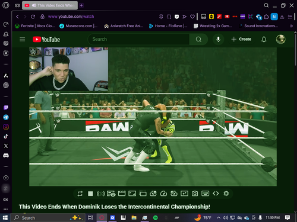Viewport: 297px width, 222px height.
Task: Open the Musescore.com bookmark
Action: click(78, 26)
